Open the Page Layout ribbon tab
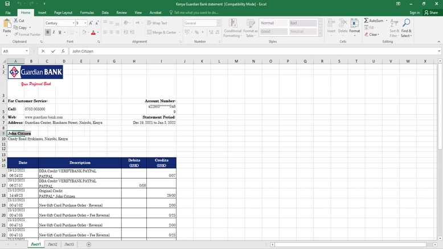The height and width of the screenshot is (249, 443). click(63, 13)
